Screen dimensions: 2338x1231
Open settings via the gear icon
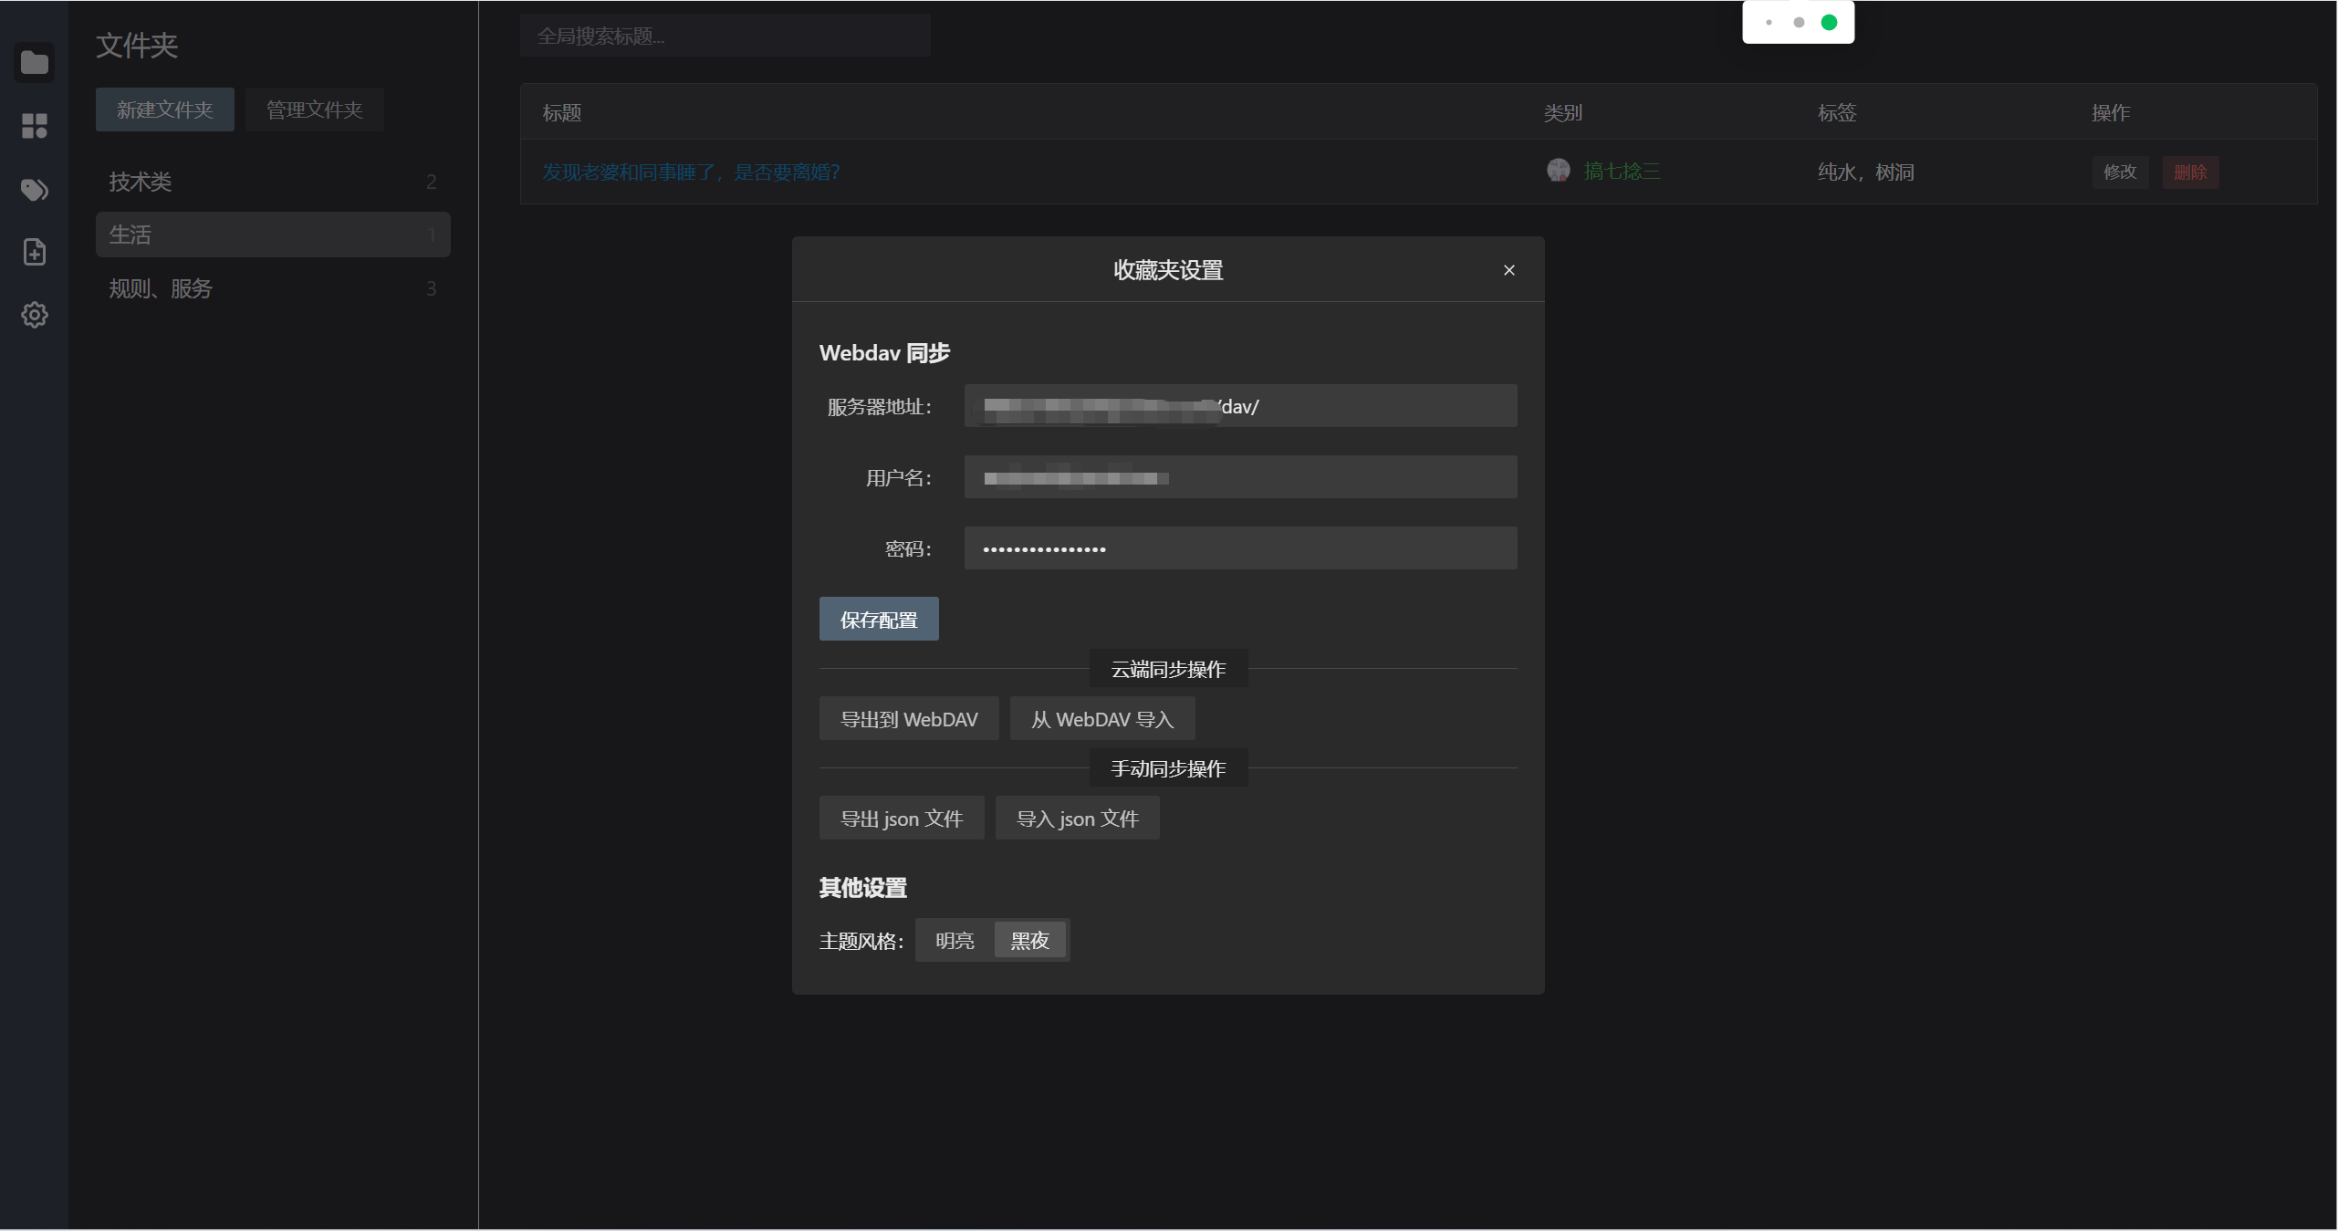click(x=35, y=315)
